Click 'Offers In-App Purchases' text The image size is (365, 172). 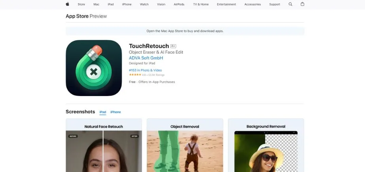[x=157, y=82]
